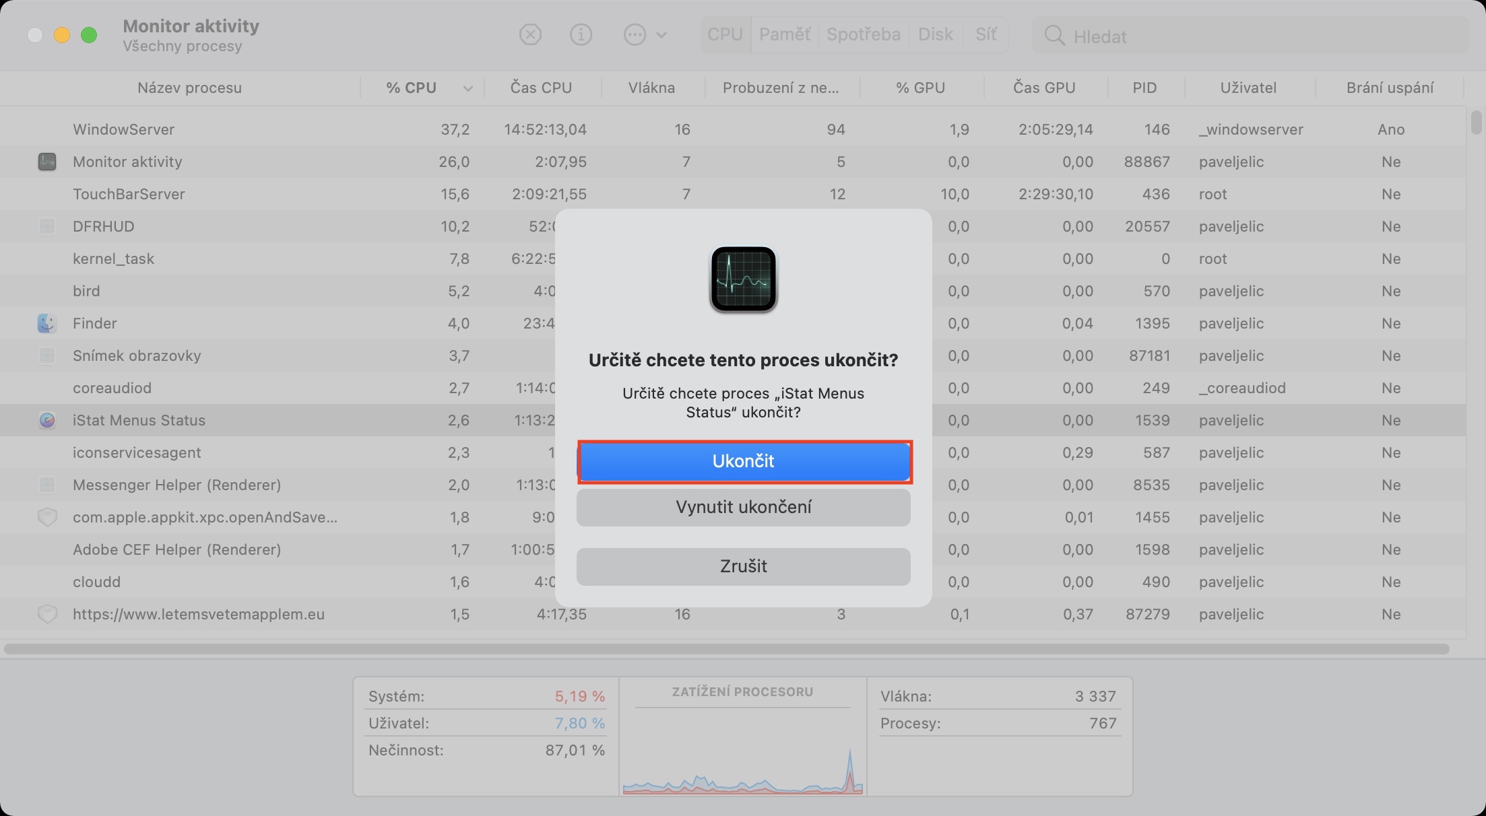Click the iStat Menus Status icon
The width and height of the screenshot is (1486, 816).
(46, 420)
